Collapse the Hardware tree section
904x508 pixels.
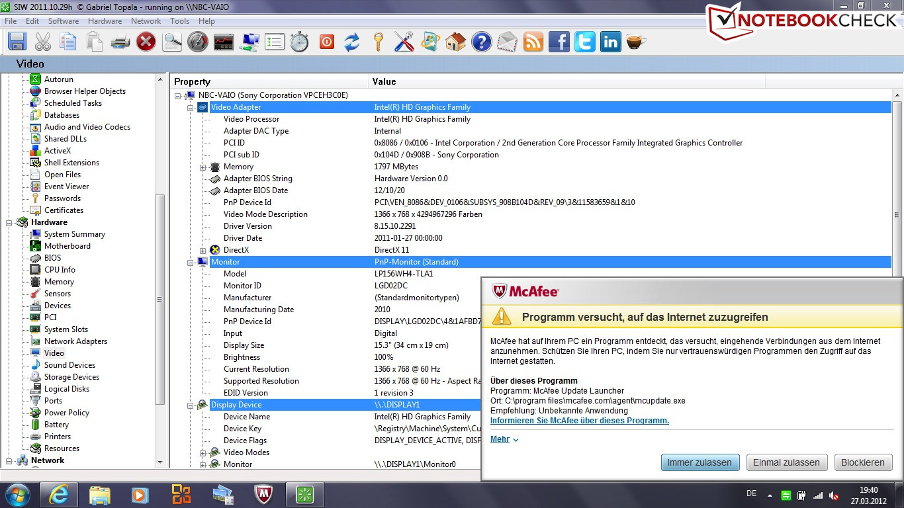point(10,222)
